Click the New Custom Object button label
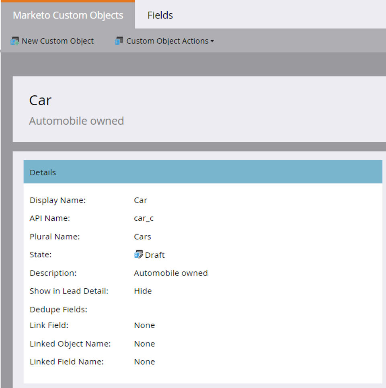Screen dimensions: 386x388 [57, 41]
